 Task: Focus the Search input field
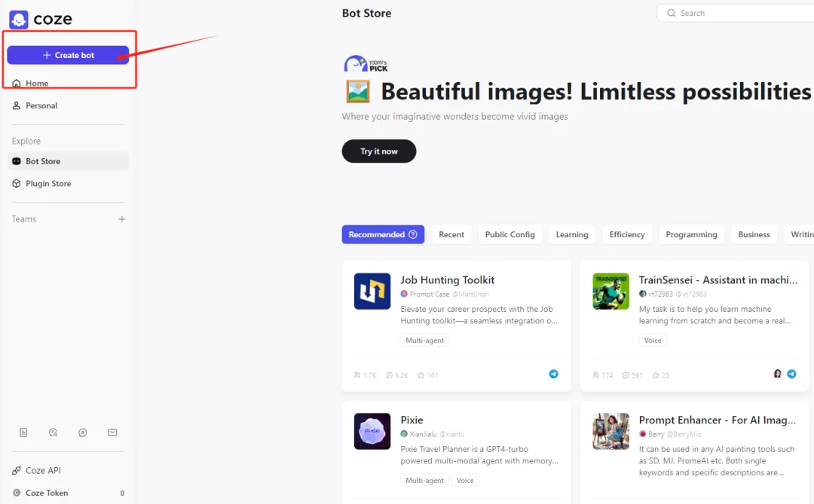click(737, 13)
